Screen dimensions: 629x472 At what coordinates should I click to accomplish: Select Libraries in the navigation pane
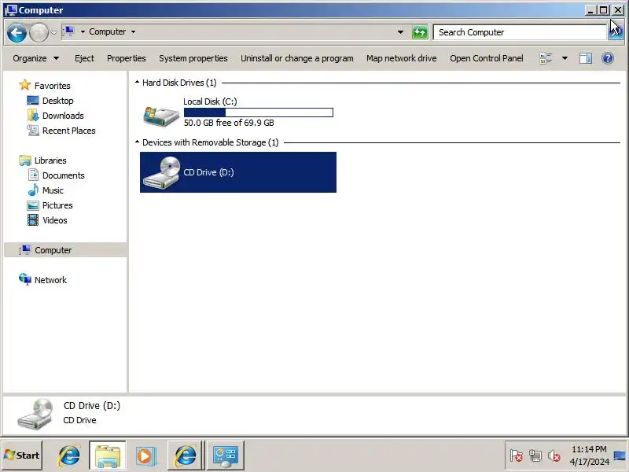pyautogui.click(x=50, y=160)
